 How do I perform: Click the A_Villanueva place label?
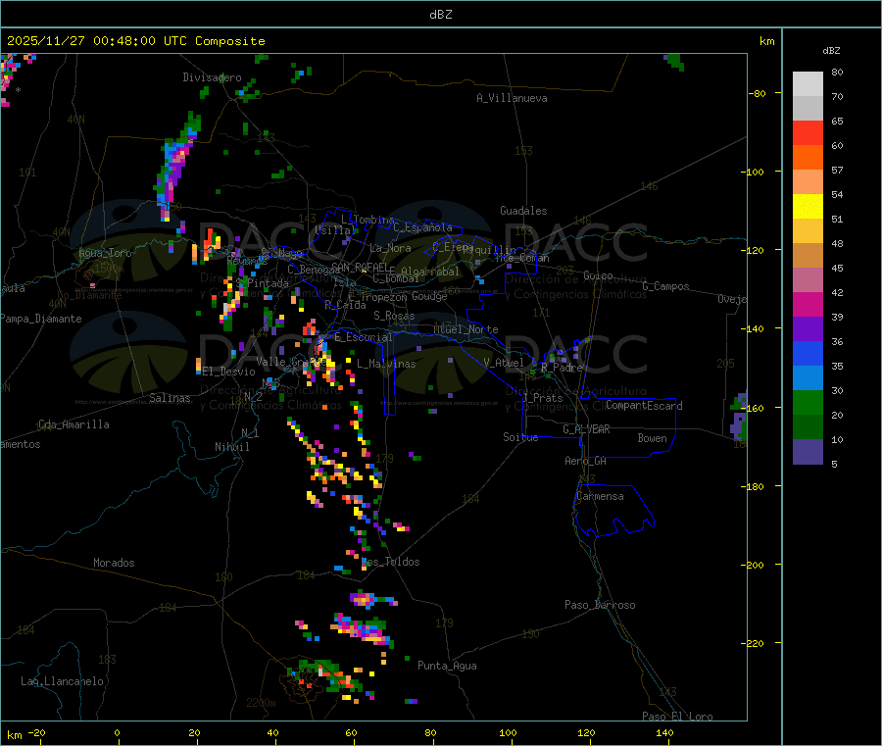[x=512, y=98]
